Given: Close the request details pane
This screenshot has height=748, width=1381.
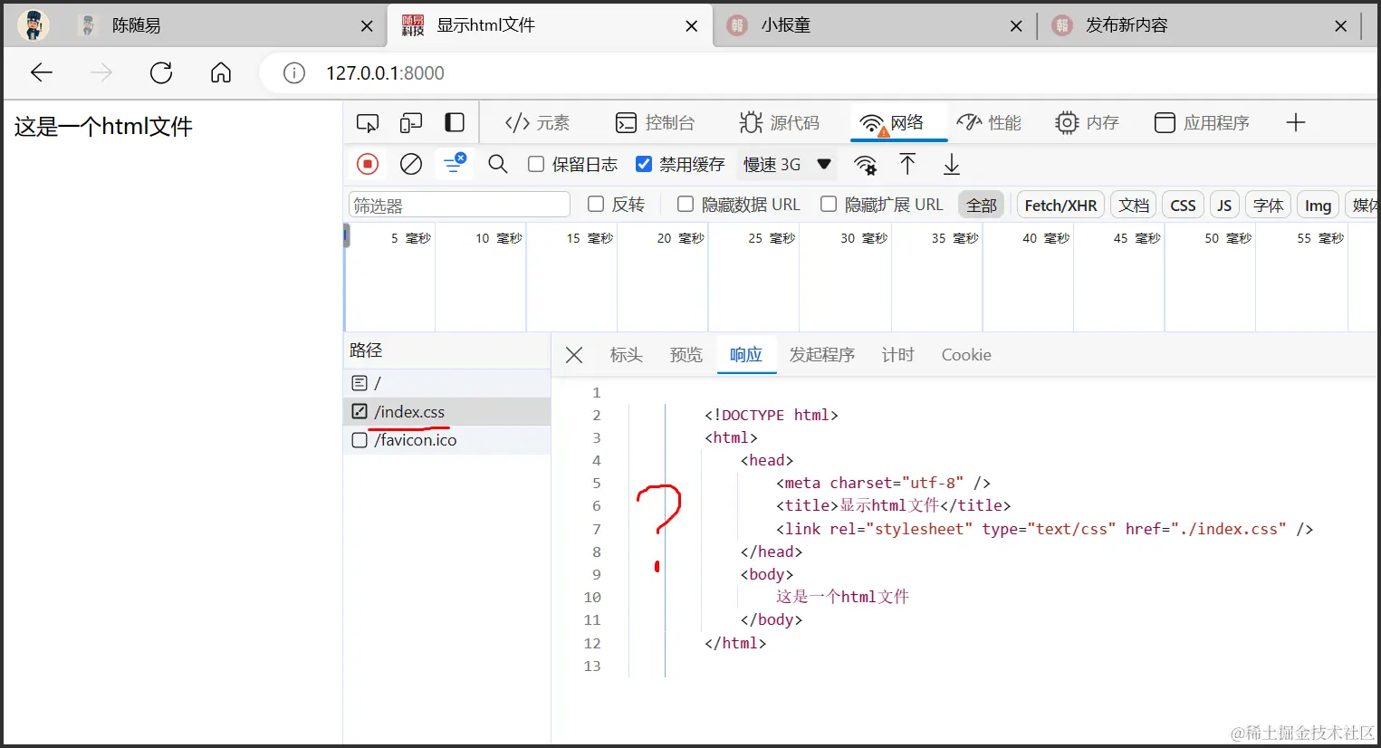Looking at the screenshot, I should pos(574,355).
